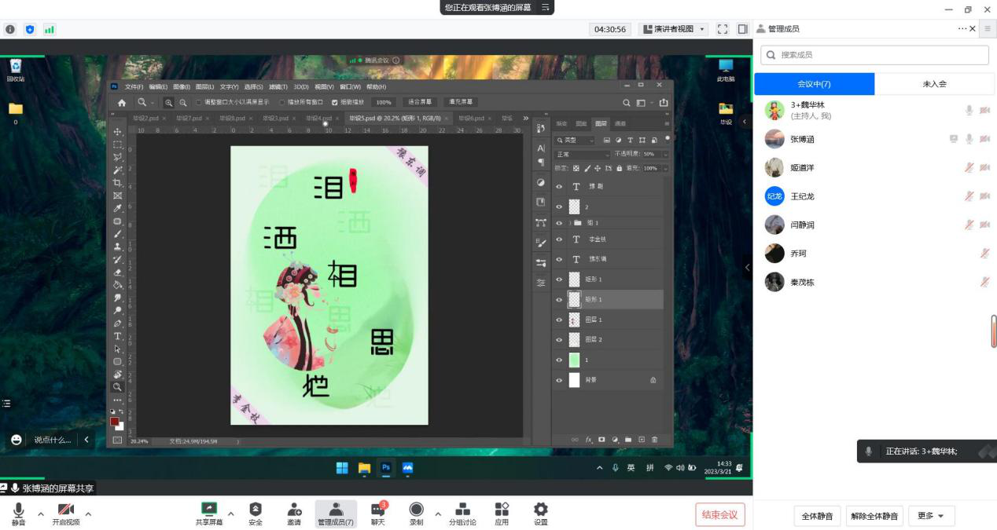The height and width of the screenshot is (530, 997).
Task: Click the zoom in magnifier icon
Action: pyautogui.click(x=169, y=102)
